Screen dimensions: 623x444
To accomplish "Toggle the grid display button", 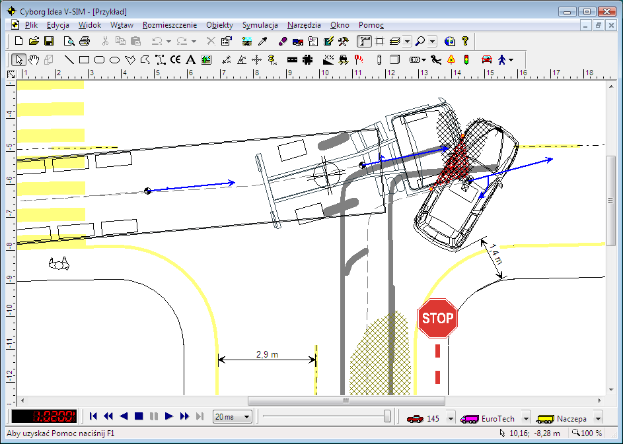I will pos(379,41).
